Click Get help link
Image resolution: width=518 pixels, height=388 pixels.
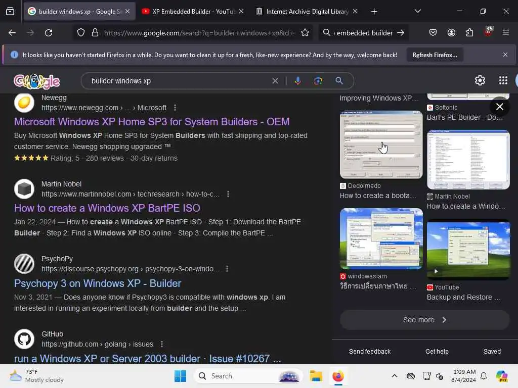(437, 352)
